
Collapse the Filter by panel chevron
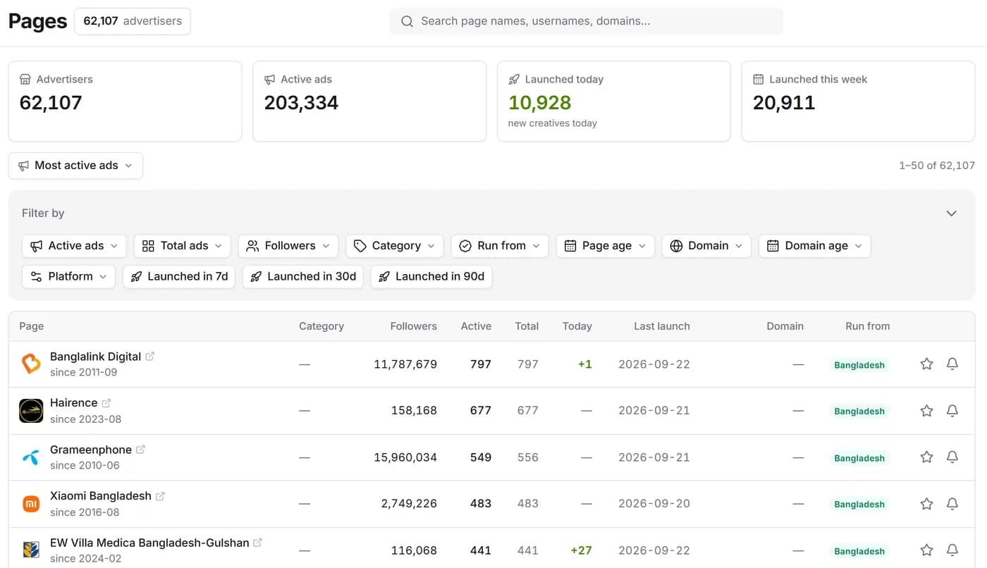click(951, 213)
